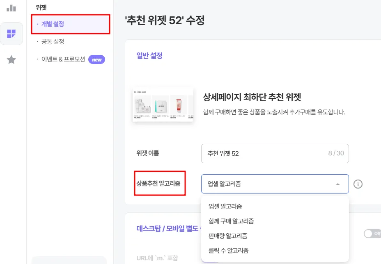Pick 판매량 알고리즘 in the list
The image size is (381, 264).
point(228,236)
